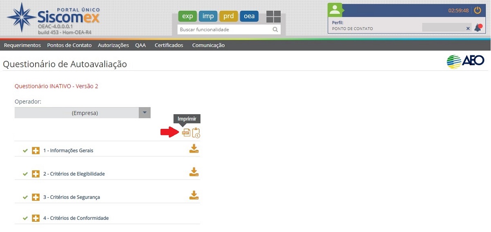Open the history clipboard-clock icon
The height and width of the screenshot is (232, 491).
click(x=196, y=133)
